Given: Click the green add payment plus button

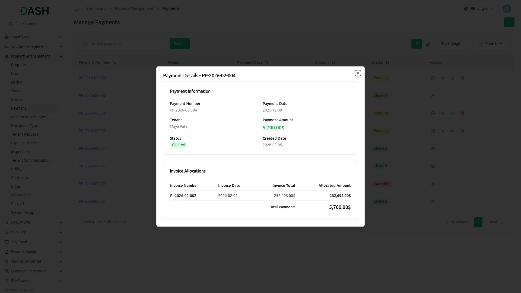Looking at the screenshot, I should coord(509,22).
